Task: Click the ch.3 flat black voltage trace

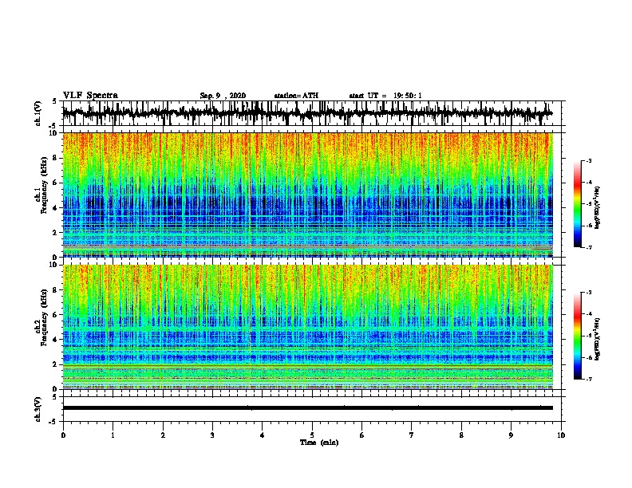Action: tap(307, 408)
